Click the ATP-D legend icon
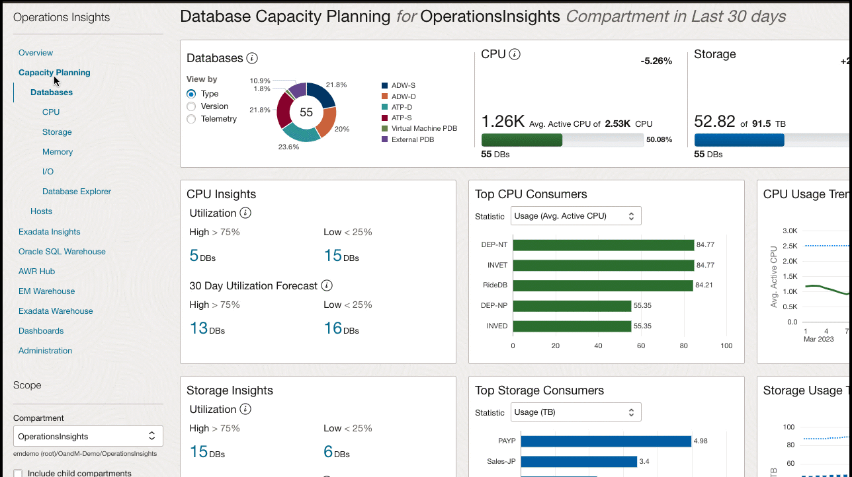 384,107
